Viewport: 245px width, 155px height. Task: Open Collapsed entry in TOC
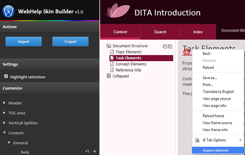[121, 76]
